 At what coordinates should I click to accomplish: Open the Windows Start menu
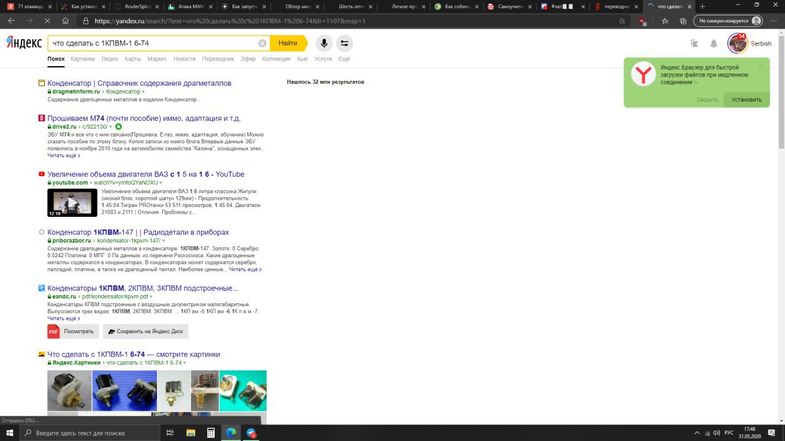tap(10, 433)
